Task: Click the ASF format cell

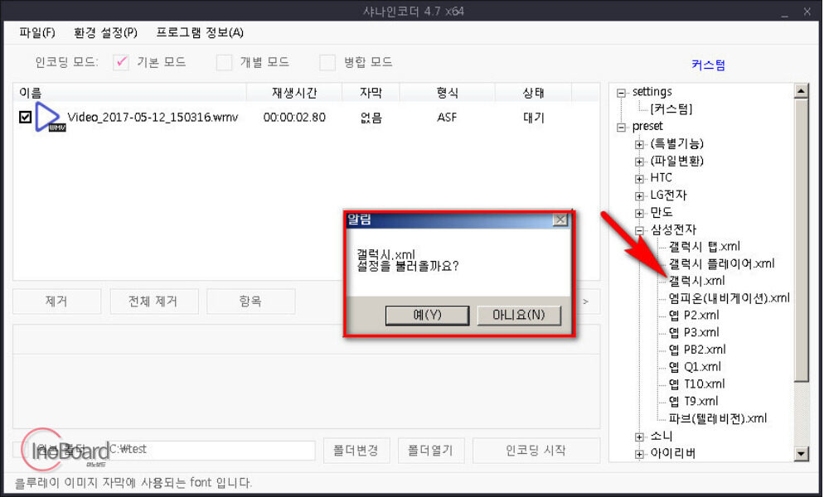Action: coord(447,117)
